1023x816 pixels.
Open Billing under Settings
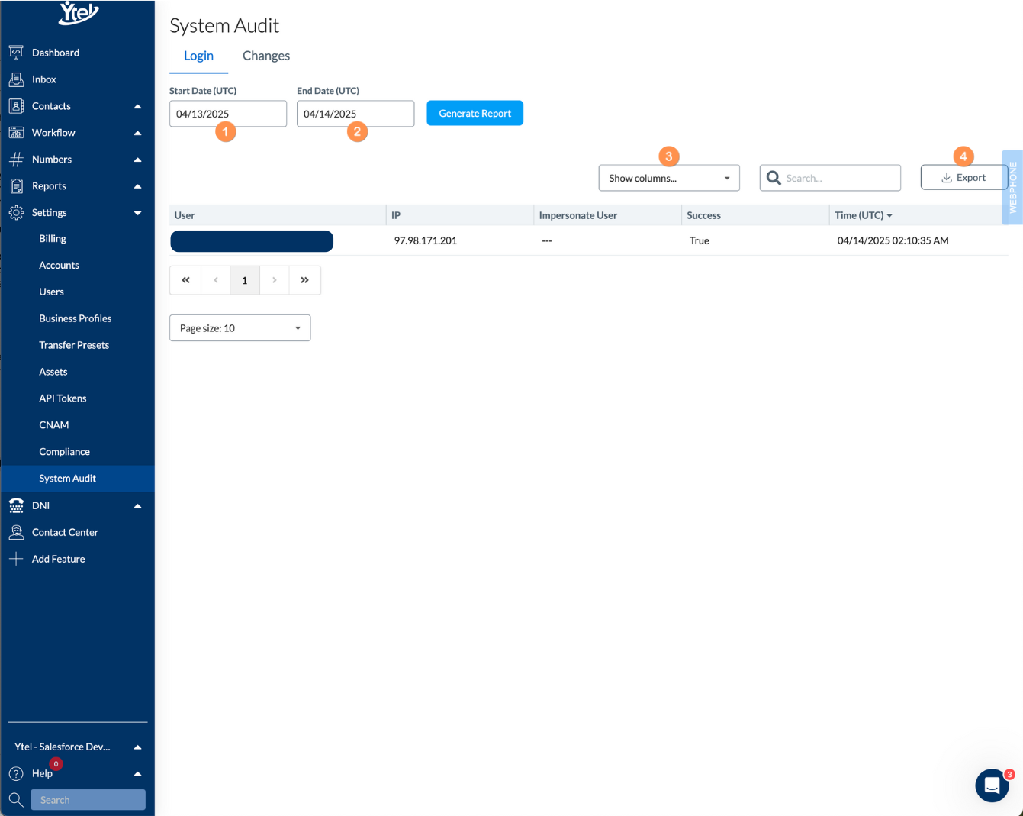pos(53,239)
